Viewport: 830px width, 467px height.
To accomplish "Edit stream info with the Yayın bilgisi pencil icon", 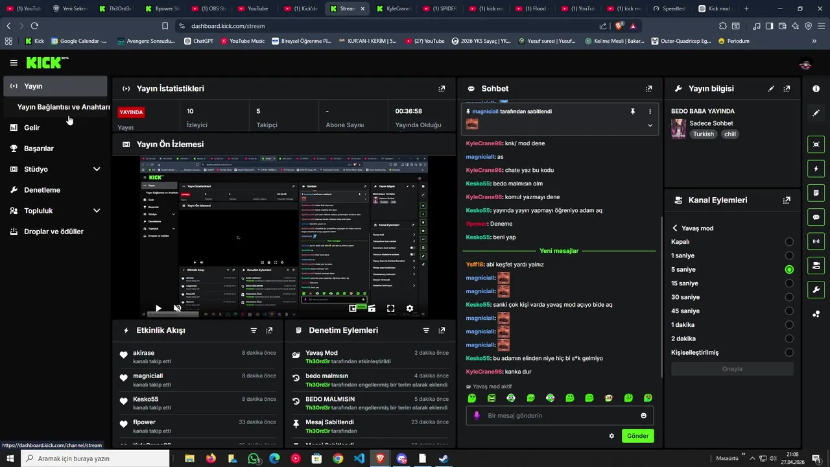I will click(771, 89).
